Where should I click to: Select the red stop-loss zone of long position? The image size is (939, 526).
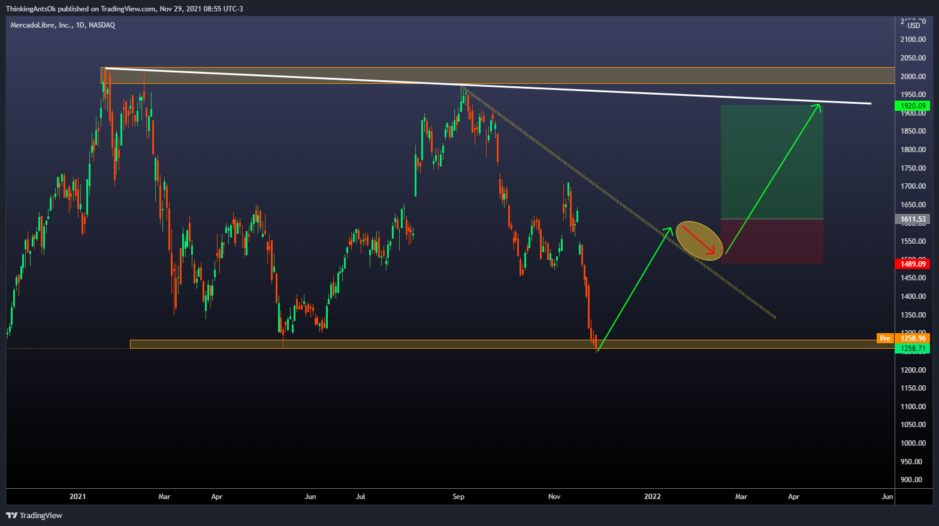tap(772, 241)
